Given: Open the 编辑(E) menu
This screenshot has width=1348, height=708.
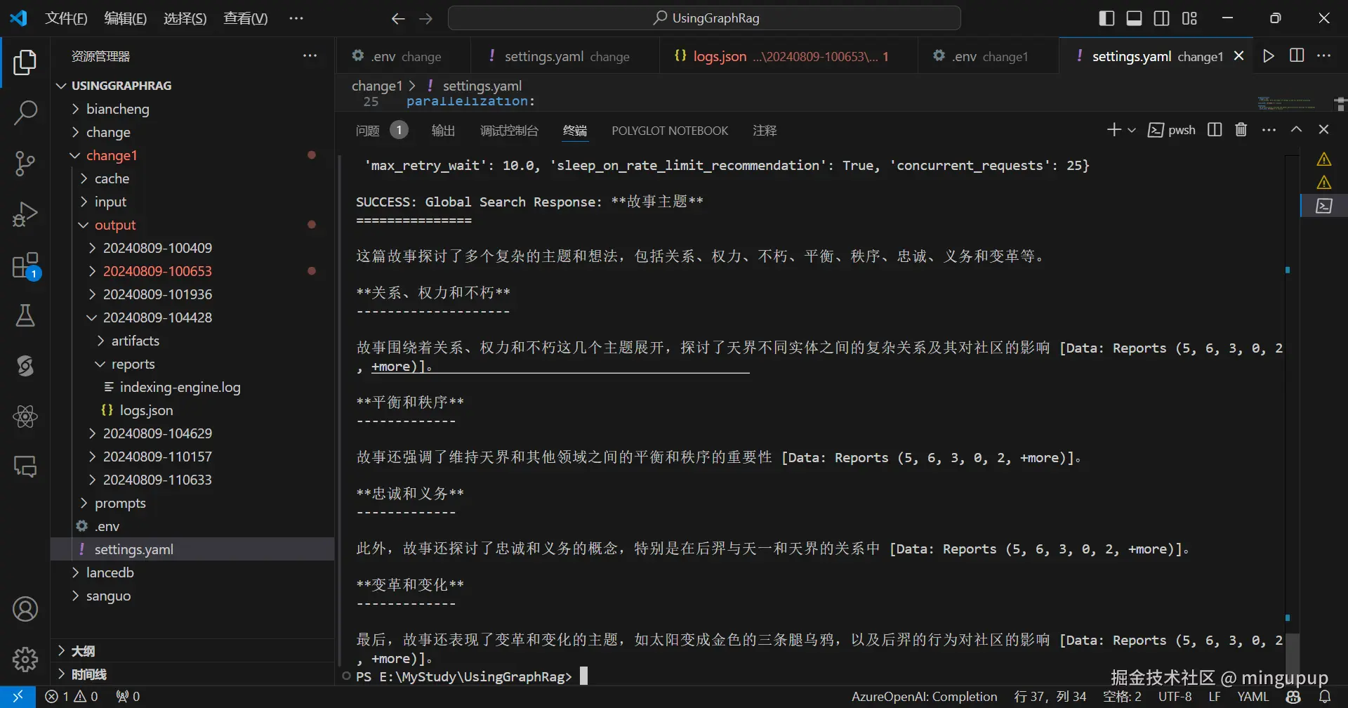Looking at the screenshot, I should (126, 19).
